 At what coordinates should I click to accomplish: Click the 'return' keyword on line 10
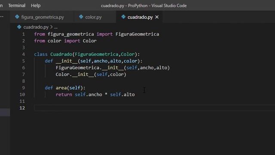[64, 95]
